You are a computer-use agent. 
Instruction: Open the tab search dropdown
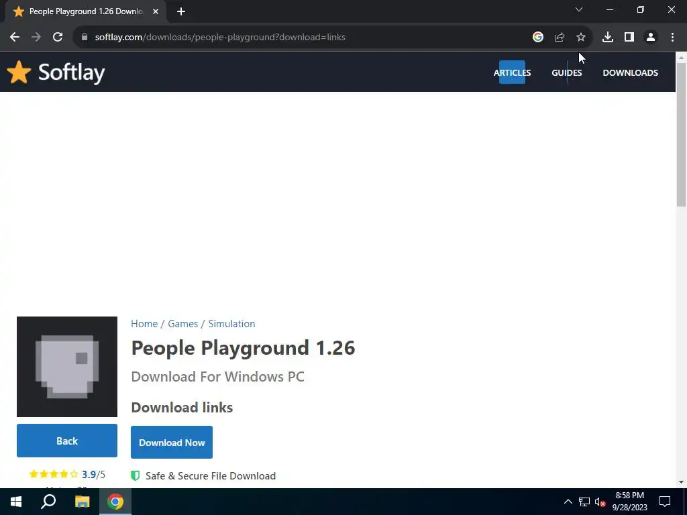pyautogui.click(x=579, y=9)
